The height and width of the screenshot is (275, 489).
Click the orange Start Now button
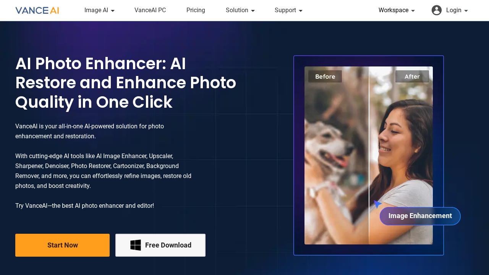coord(62,245)
